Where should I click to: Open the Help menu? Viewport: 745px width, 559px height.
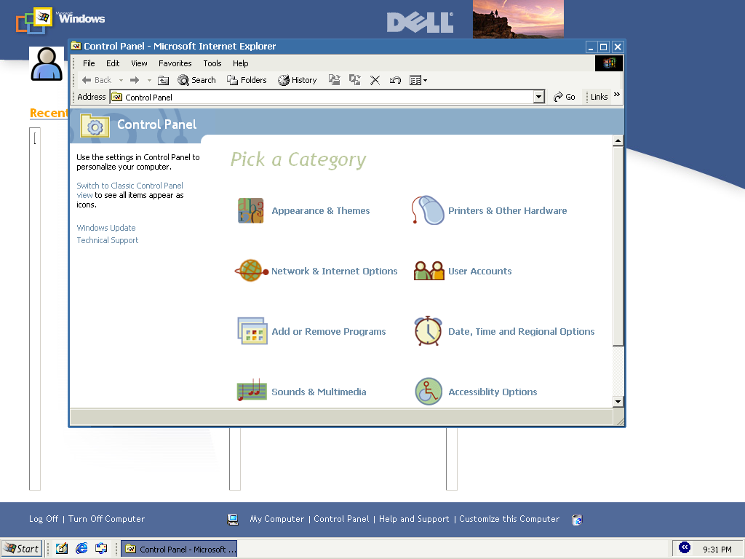tap(240, 63)
